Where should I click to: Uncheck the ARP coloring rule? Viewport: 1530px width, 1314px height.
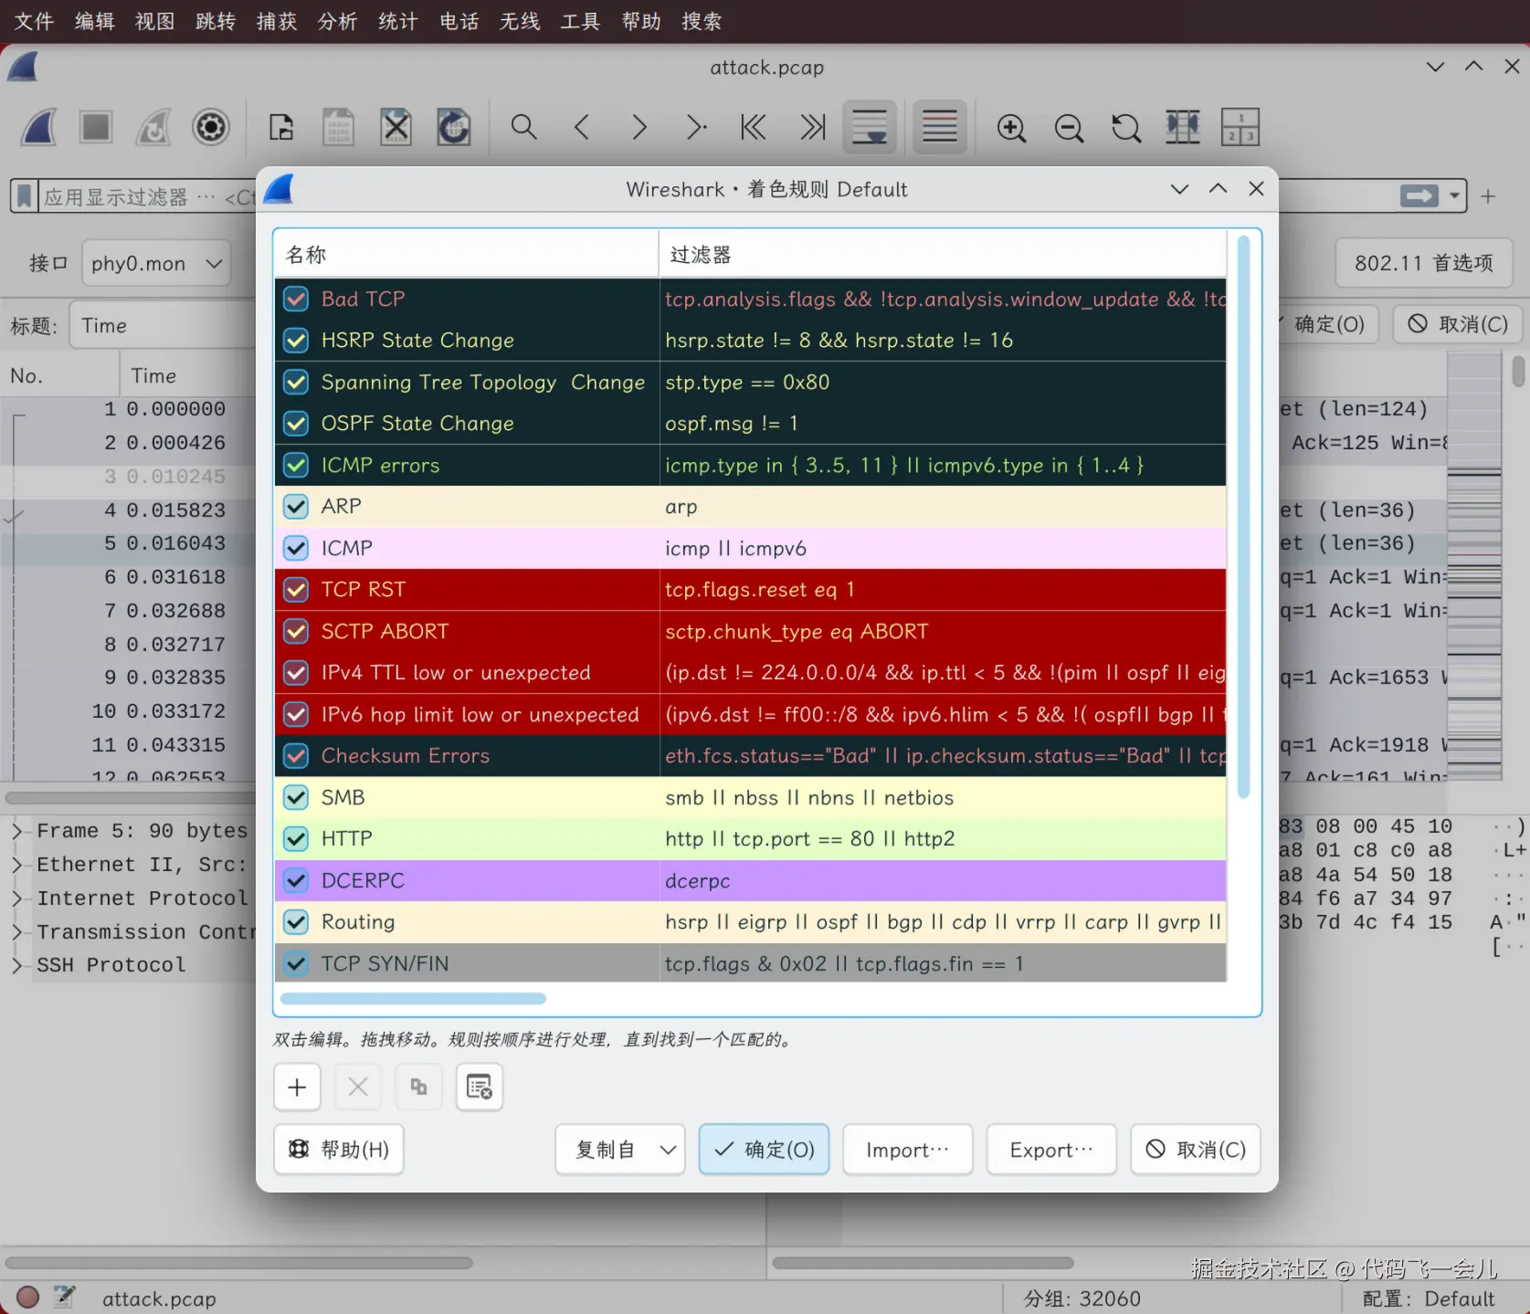296,507
